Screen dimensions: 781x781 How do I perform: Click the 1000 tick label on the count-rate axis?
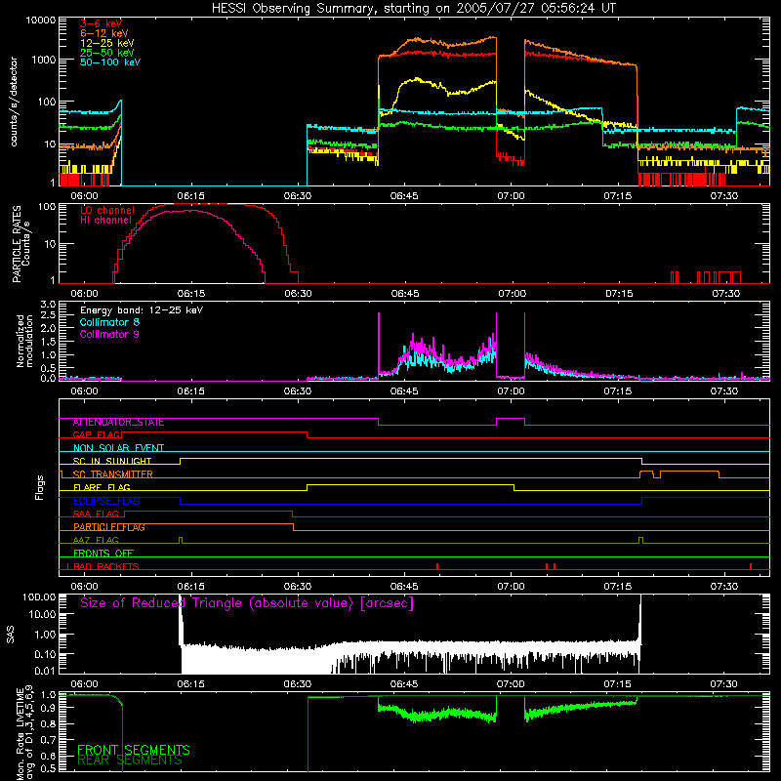pyautogui.click(x=44, y=61)
